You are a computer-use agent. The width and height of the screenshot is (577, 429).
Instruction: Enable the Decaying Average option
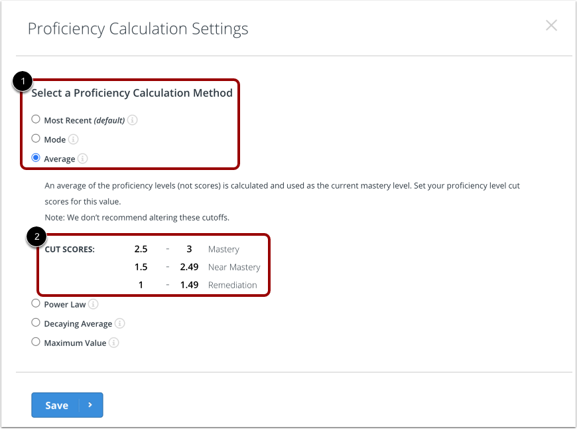(x=36, y=323)
